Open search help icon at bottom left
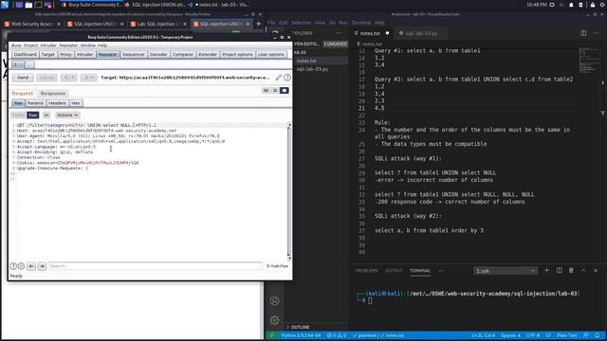607x341 pixels. [13, 266]
